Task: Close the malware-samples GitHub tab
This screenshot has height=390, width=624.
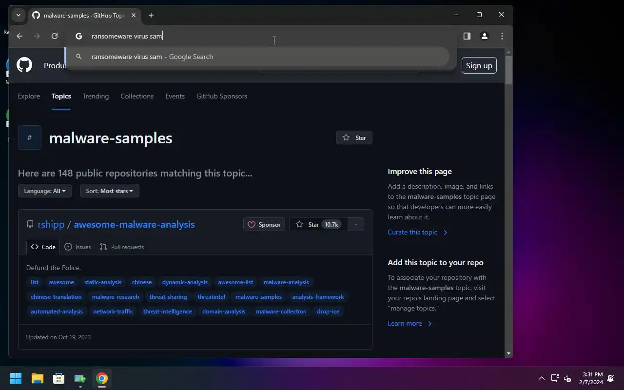Action: pos(134,15)
